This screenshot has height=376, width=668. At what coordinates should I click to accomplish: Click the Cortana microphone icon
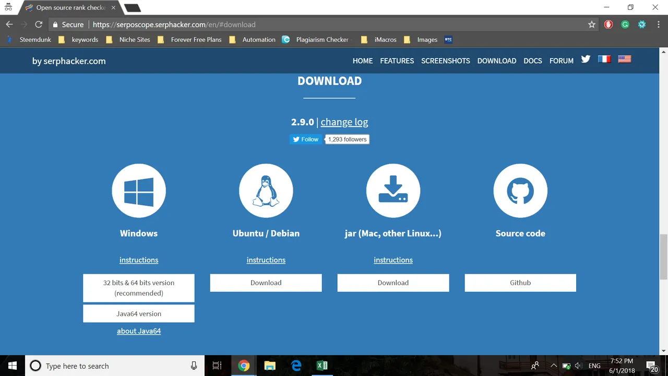click(x=194, y=366)
